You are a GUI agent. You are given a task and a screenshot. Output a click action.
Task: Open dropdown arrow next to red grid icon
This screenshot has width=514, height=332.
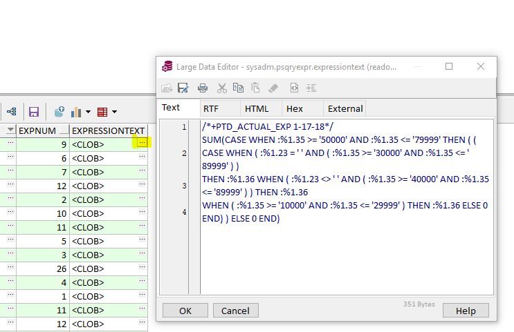point(114,112)
